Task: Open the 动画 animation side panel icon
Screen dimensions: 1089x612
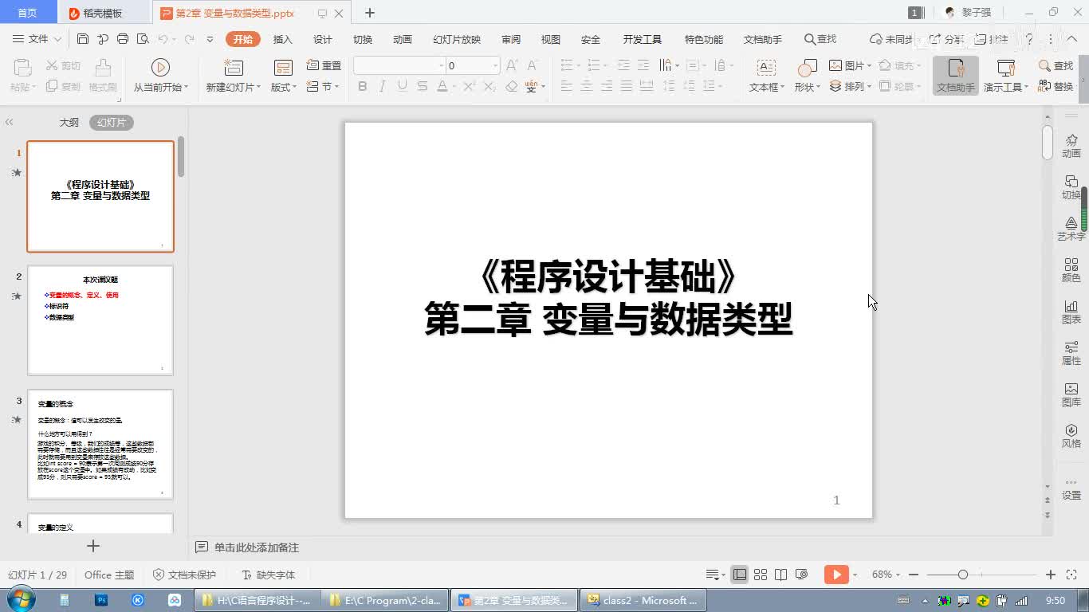Action: 1071,145
